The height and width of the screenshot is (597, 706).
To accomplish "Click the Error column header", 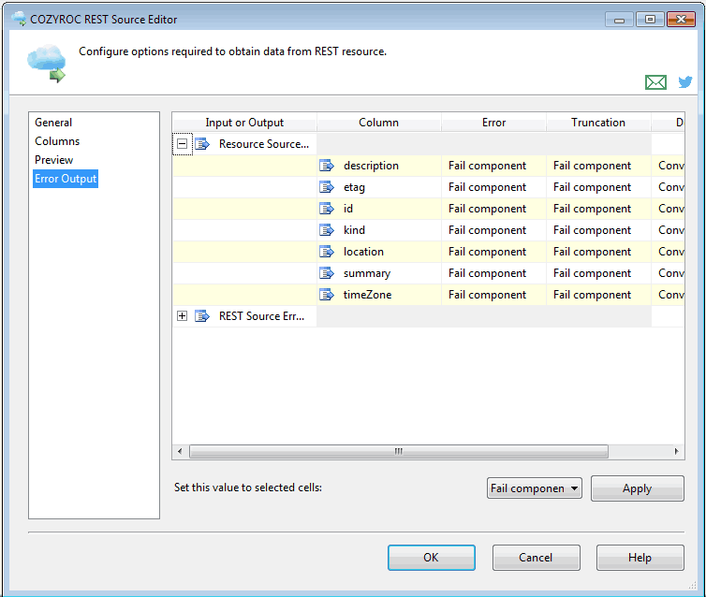I will [494, 123].
